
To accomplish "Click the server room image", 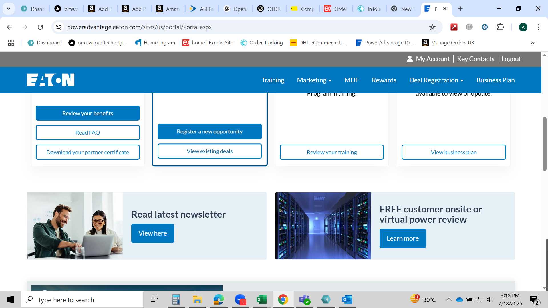I will point(323,226).
